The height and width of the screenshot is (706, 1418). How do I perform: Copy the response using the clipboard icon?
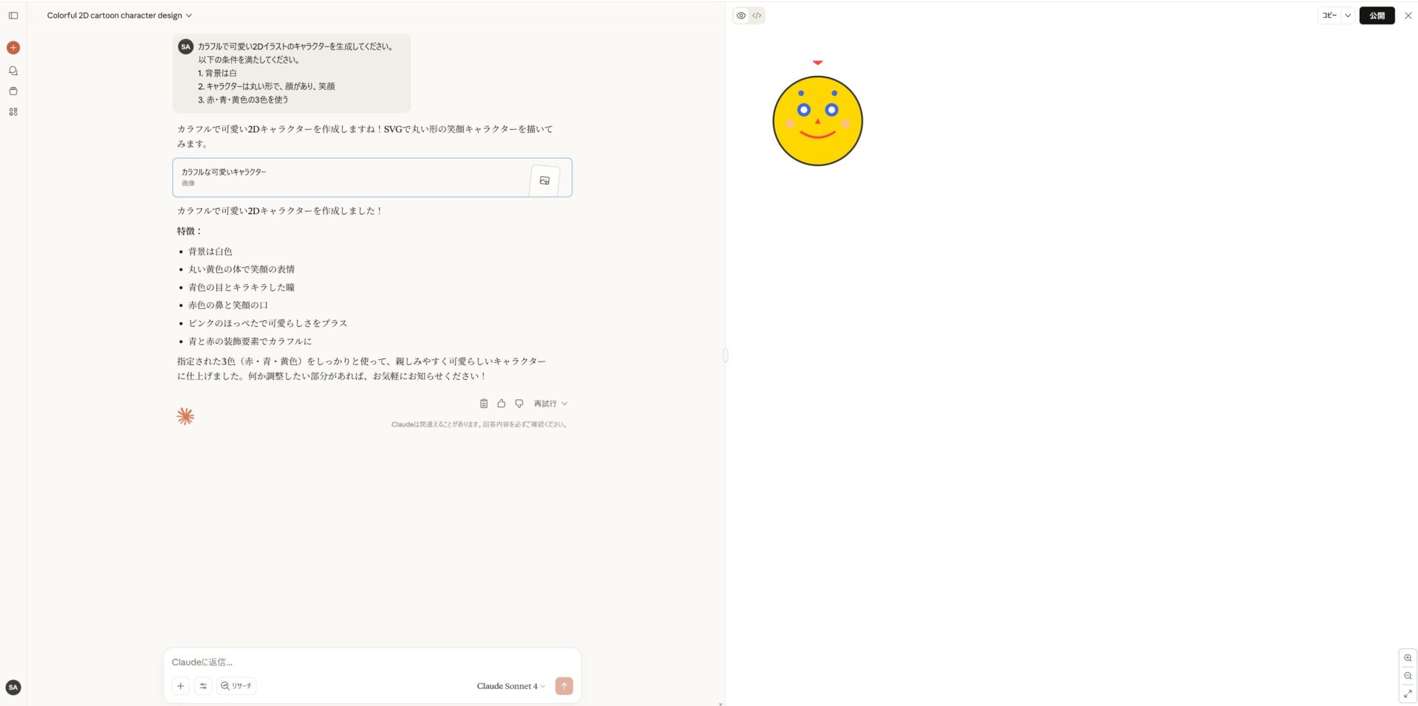(484, 403)
